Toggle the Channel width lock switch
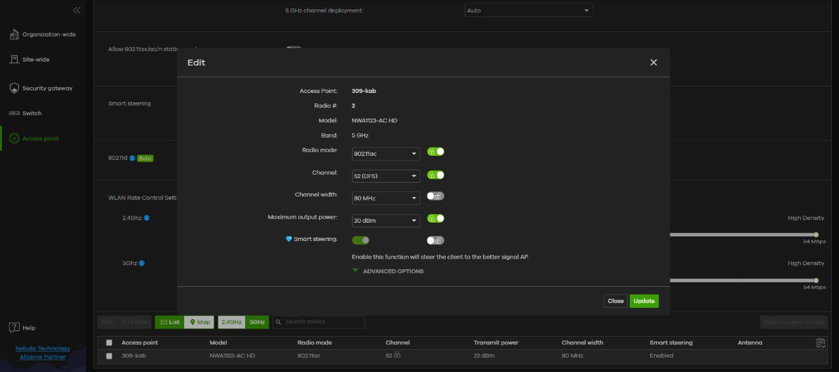839x372 pixels. coord(435,196)
